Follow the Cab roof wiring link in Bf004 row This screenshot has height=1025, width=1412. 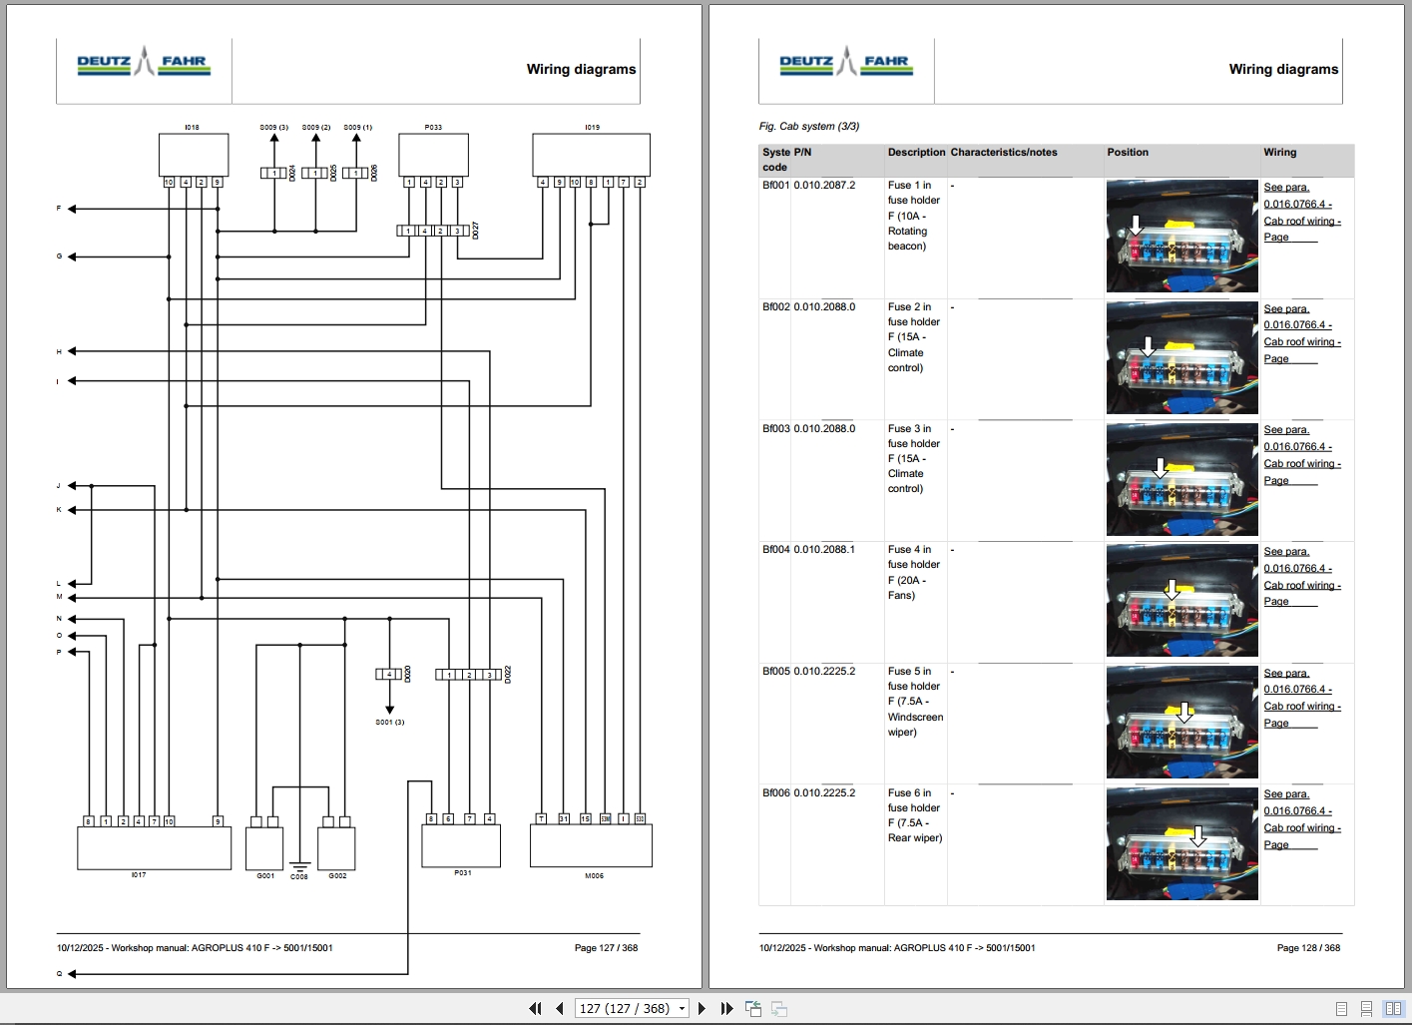click(1301, 585)
